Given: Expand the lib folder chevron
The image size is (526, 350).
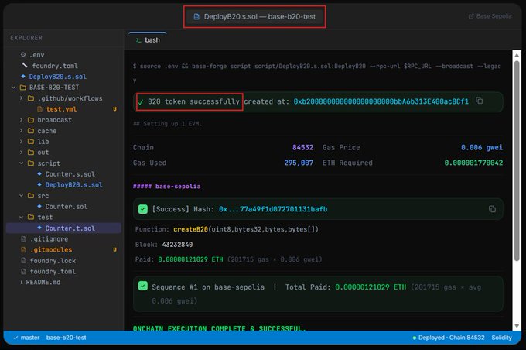Looking at the screenshot, I should coord(21,142).
